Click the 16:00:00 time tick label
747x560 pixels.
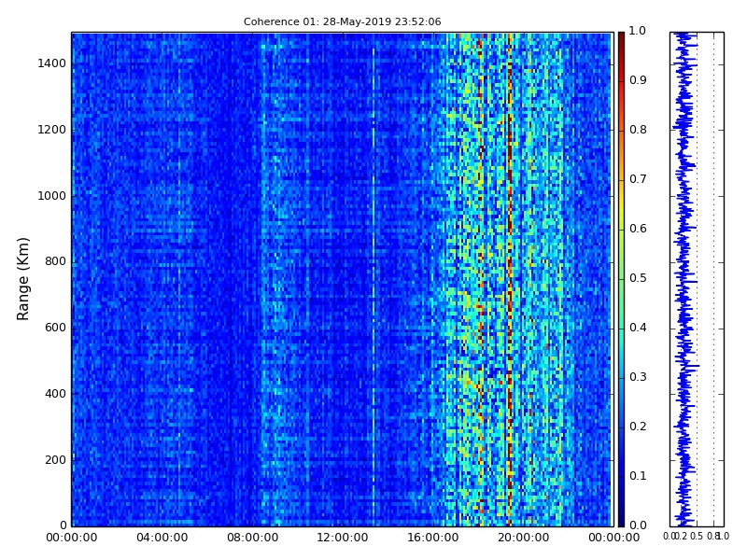coord(433,538)
